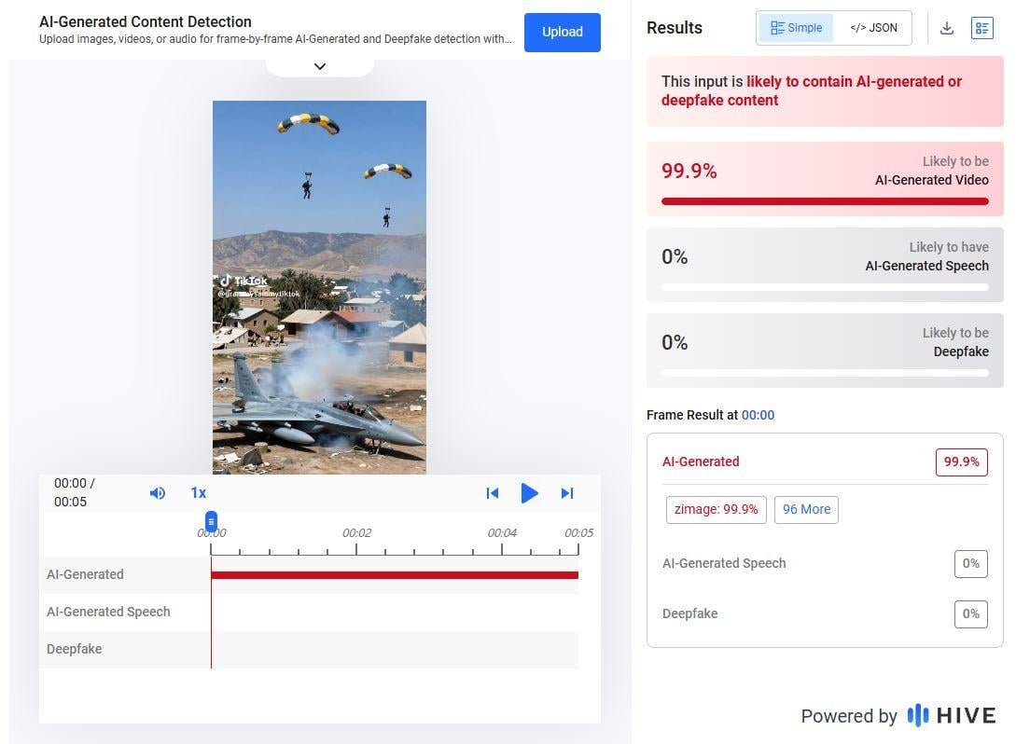The image size is (1016, 744).
Task: Play the uploaded video
Action: [x=529, y=493]
